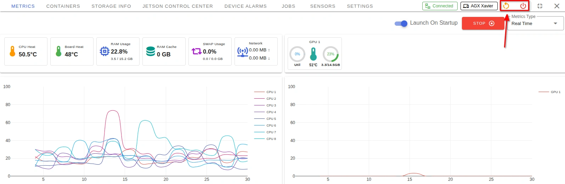Disable the Launch On Startup switch
Viewport: 565px width, 184px height.
401,24
